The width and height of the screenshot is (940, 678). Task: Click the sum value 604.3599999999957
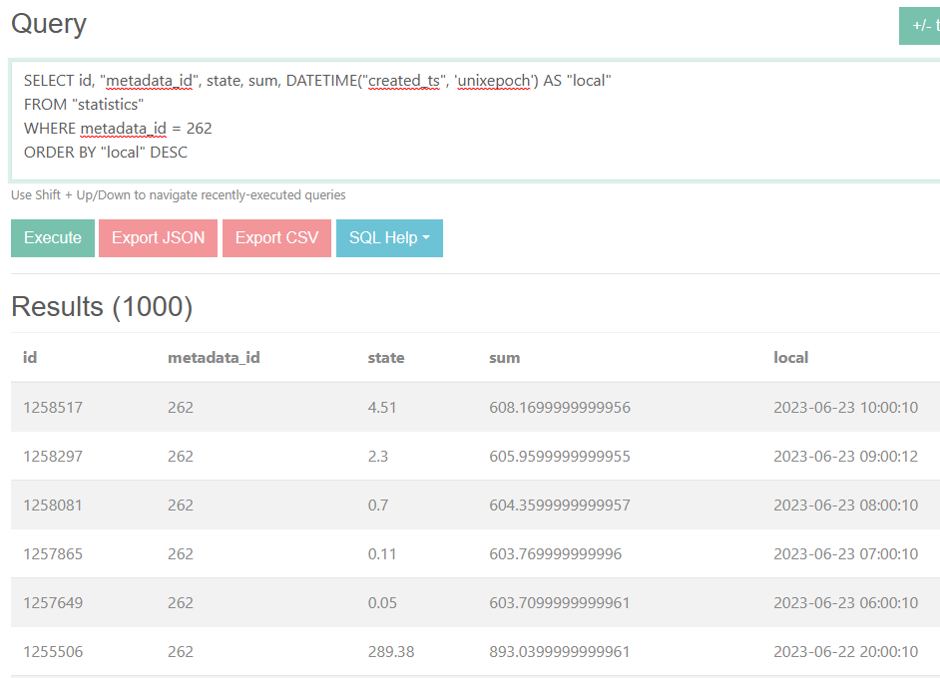click(560, 505)
